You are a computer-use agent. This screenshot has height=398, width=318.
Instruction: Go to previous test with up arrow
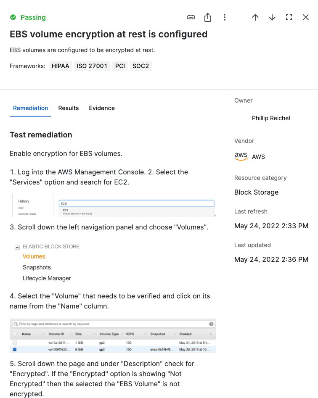click(x=255, y=17)
